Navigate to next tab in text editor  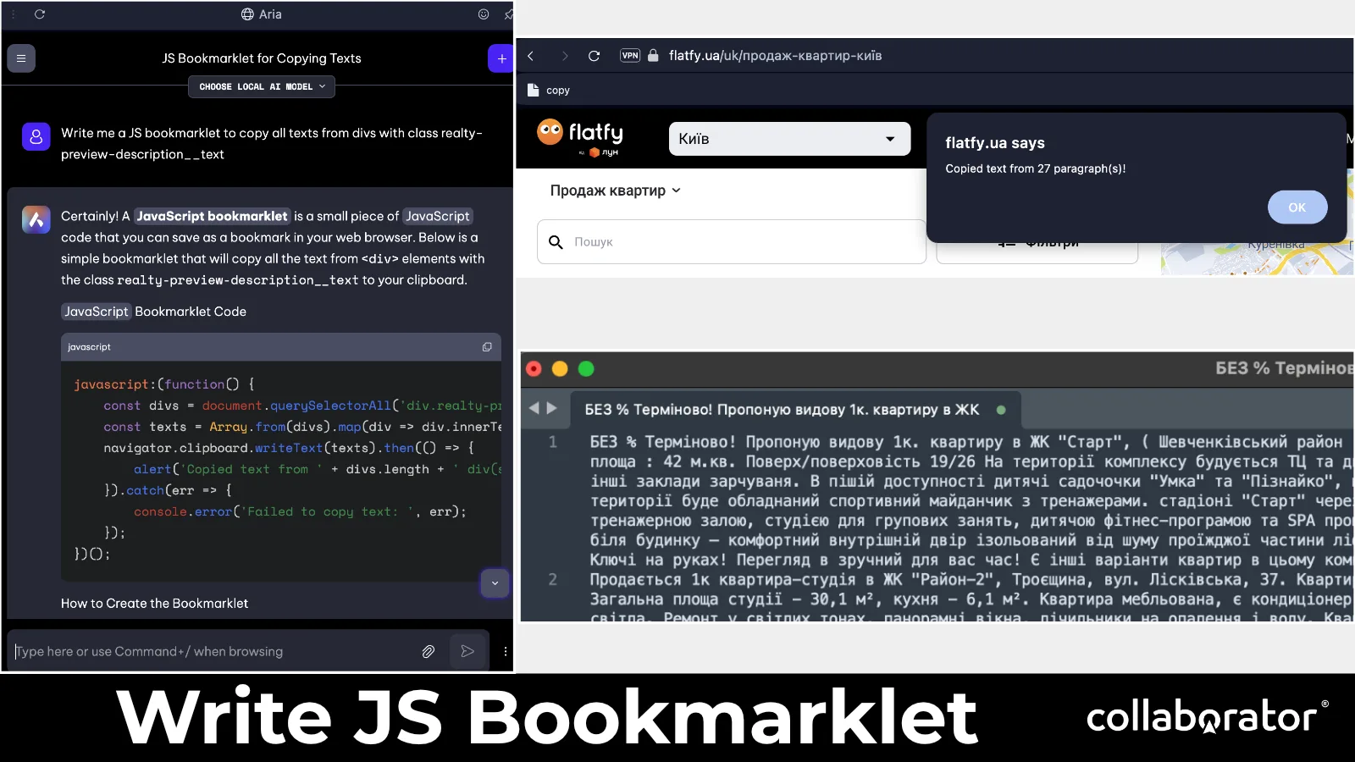pos(552,408)
